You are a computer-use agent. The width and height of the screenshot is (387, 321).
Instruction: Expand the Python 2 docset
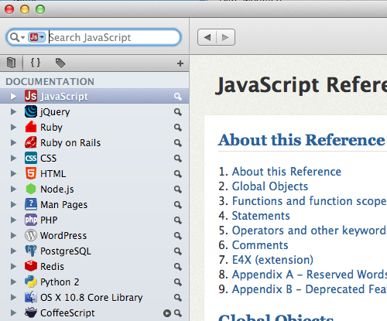(13, 282)
